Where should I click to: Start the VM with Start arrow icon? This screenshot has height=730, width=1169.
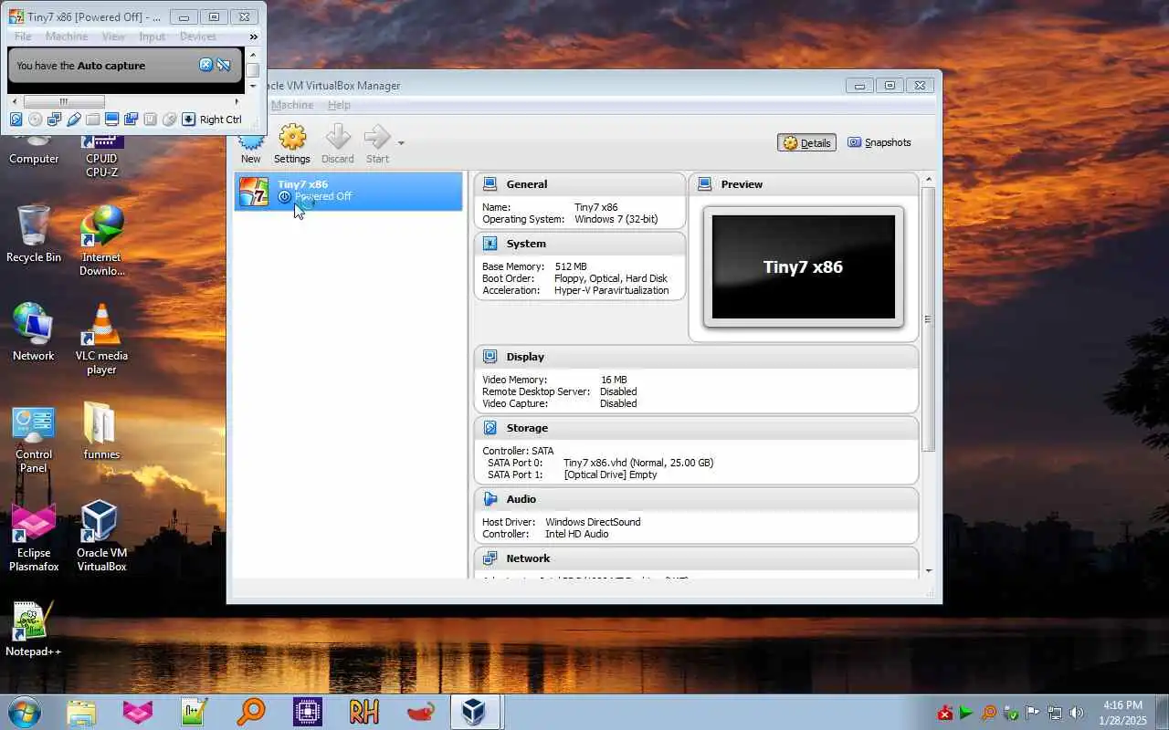click(377, 145)
